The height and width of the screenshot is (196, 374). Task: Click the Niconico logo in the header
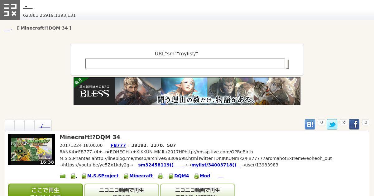coord(10,10)
